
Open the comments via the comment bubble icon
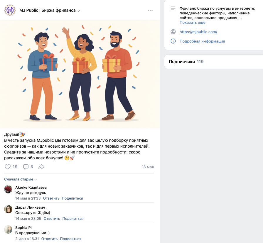pos(25,166)
